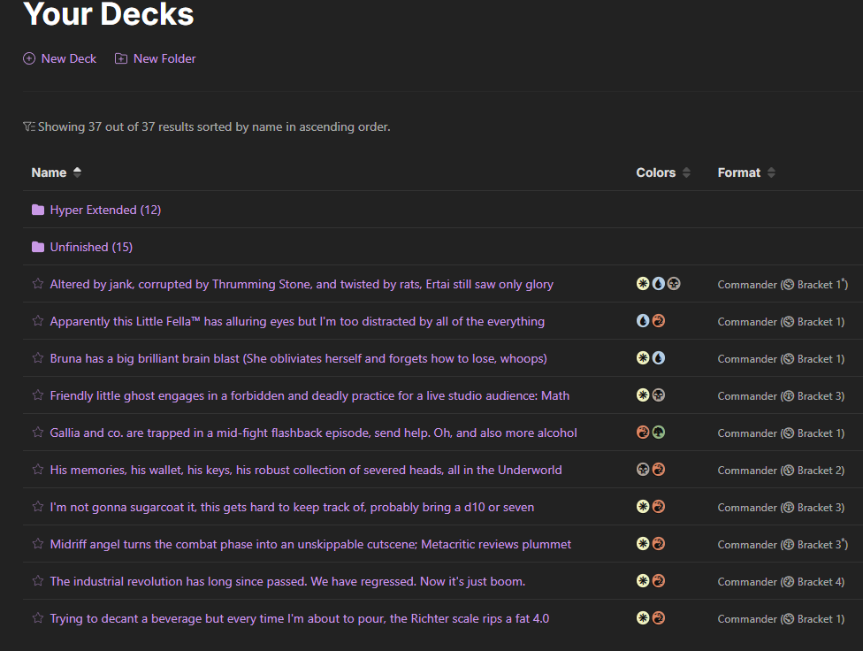Open the Apparently this Little Fella deck

pos(297,321)
